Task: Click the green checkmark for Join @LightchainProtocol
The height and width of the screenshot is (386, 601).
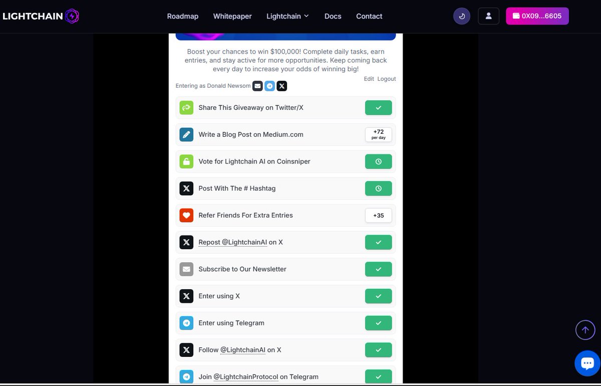Action: click(379, 377)
